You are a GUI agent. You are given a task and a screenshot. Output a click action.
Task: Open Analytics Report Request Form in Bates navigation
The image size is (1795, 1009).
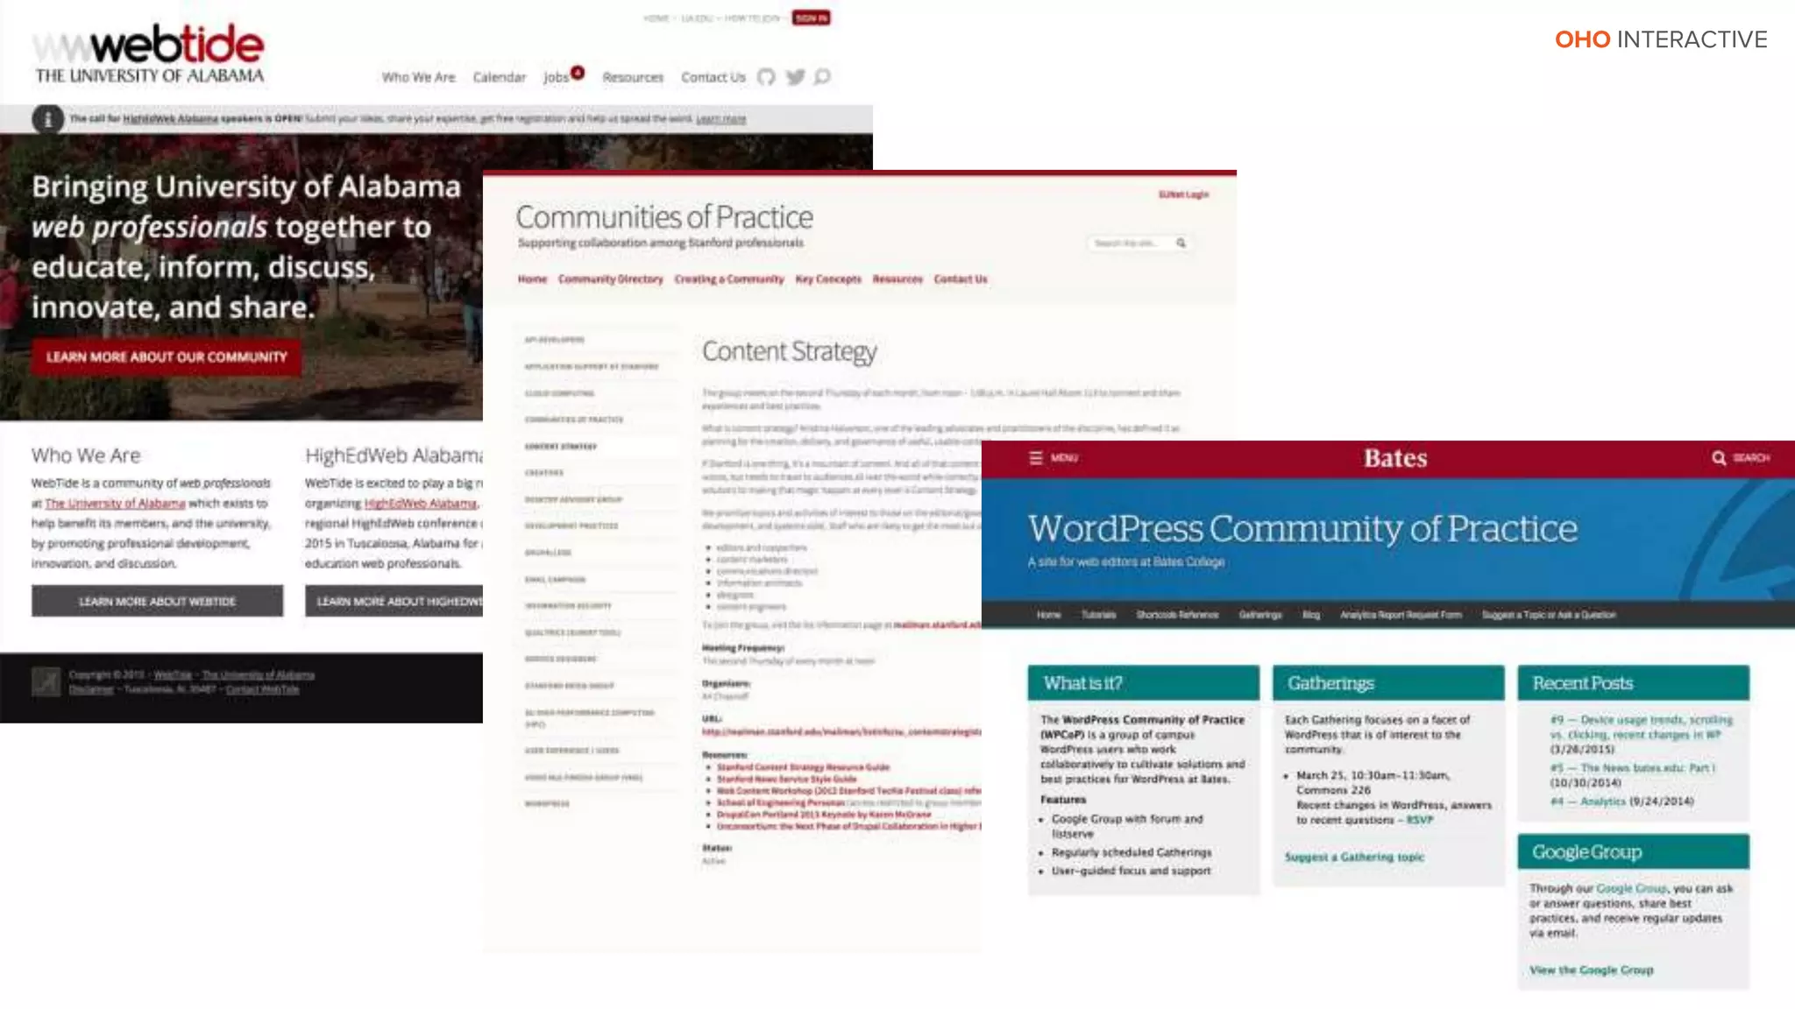click(x=1401, y=615)
